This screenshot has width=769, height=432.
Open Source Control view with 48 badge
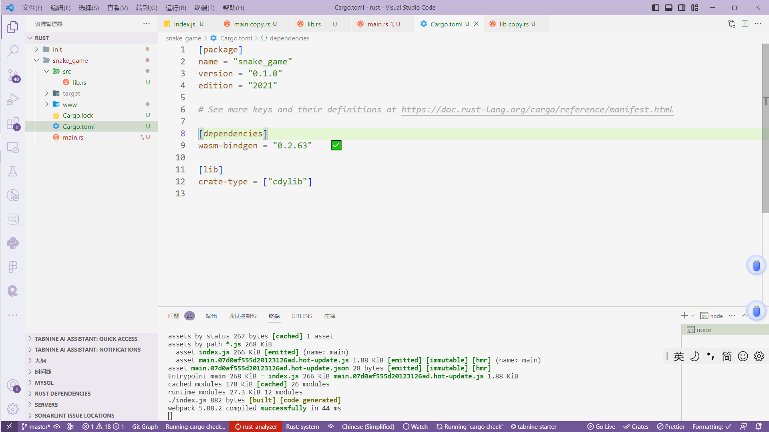(13, 75)
